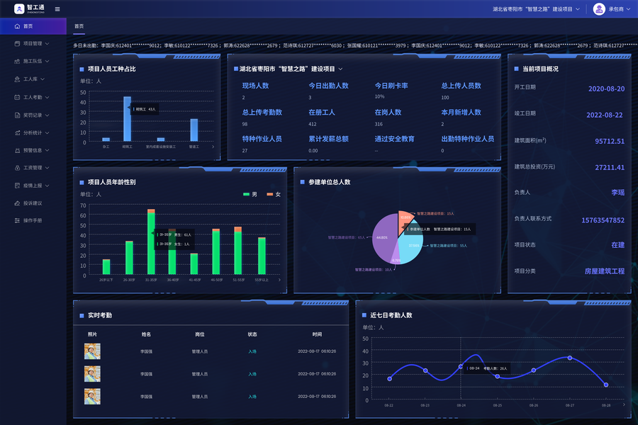Click next arrow on 项目人员年龄性别 chart
Image resolution: width=638 pixels, height=425 pixels.
[x=279, y=280]
